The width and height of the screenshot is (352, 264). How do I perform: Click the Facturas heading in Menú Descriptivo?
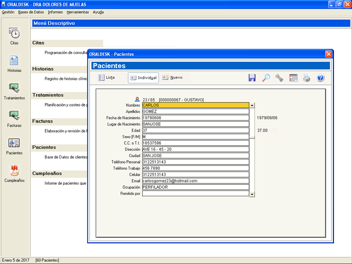[x=42, y=121]
